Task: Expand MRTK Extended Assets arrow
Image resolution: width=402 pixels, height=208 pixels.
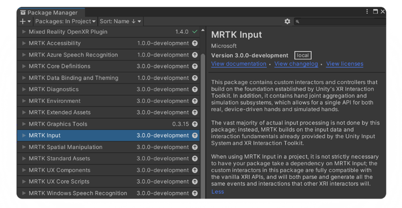Action: point(23,112)
